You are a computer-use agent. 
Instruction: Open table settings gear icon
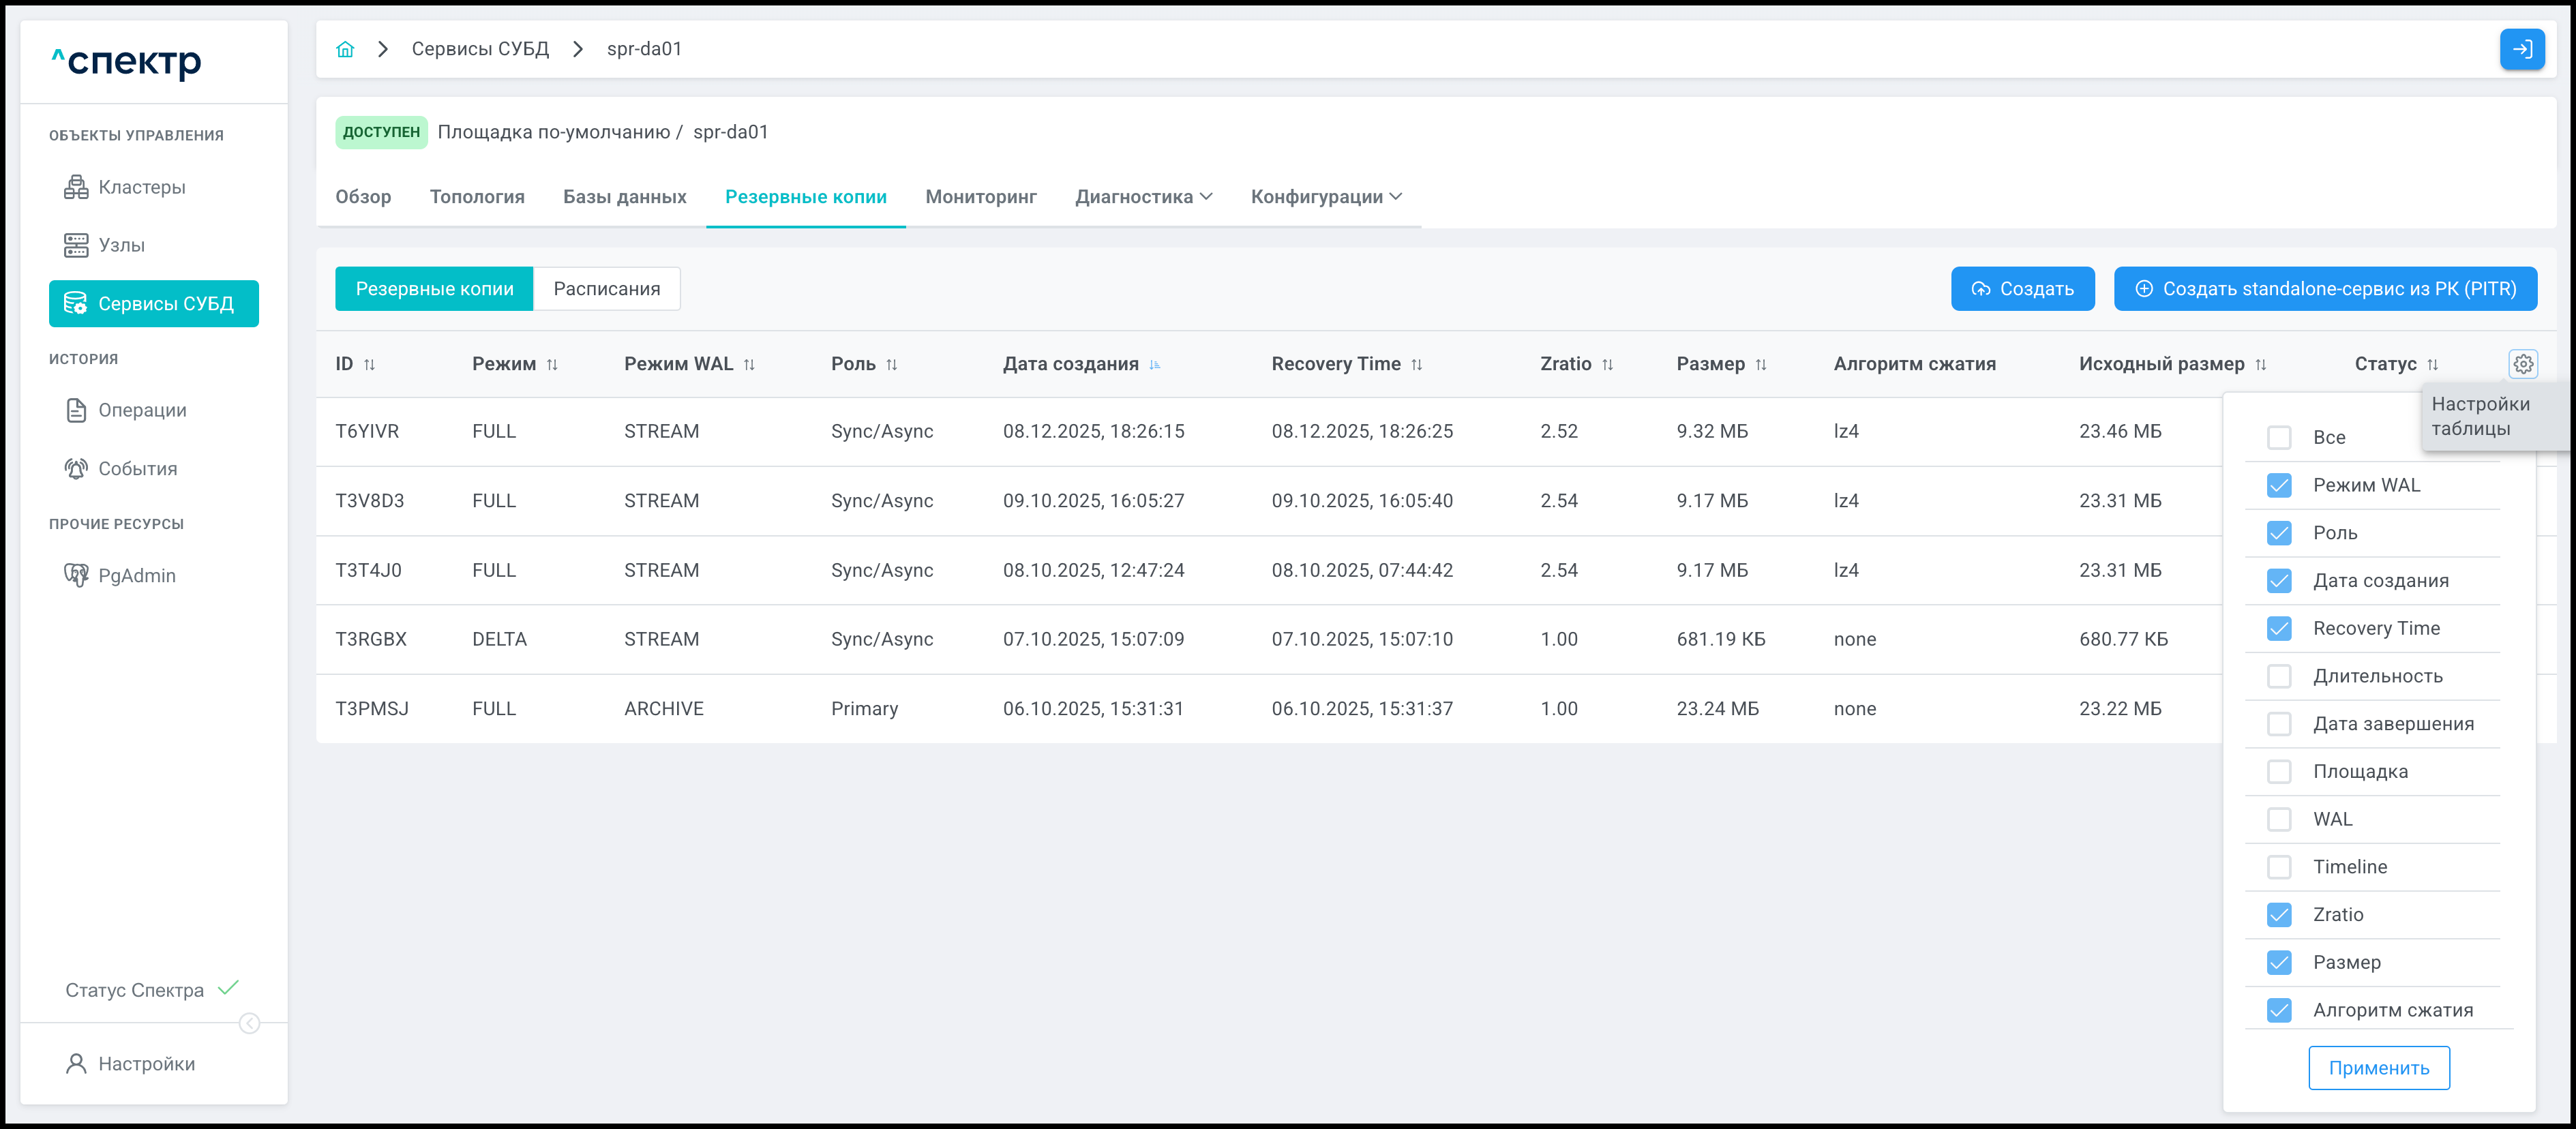(2523, 364)
